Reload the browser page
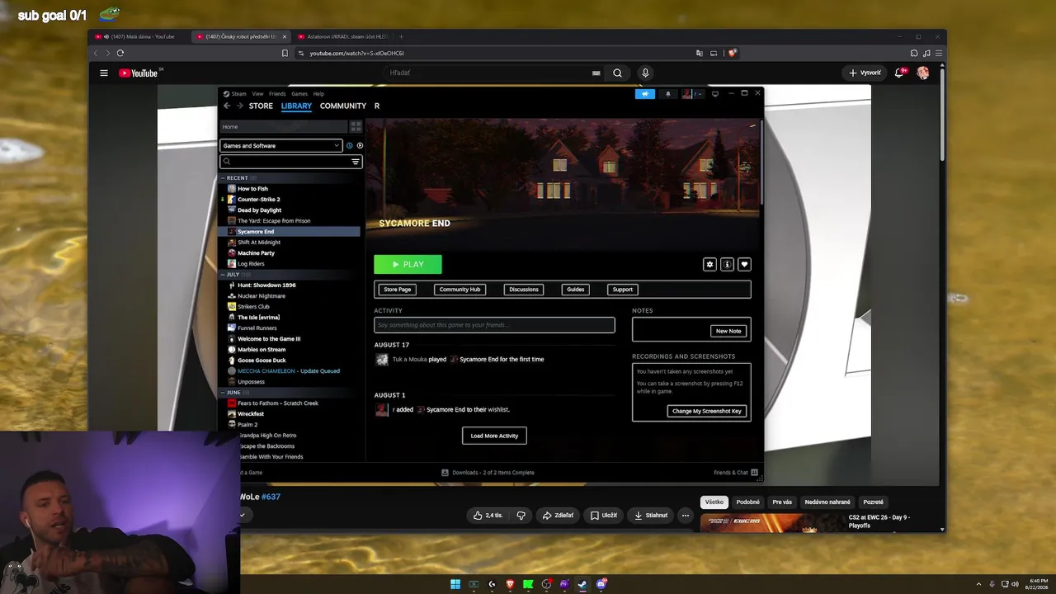This screenshot has width=1056, height=594. [x=120, y=53]
